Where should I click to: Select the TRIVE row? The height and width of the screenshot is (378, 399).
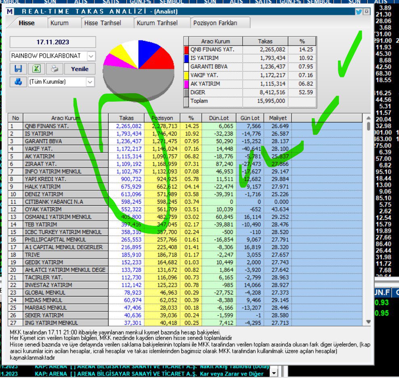pos(185,255)
